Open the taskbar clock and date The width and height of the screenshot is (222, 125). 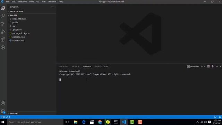pyautogui.click(x=217, y=122)
